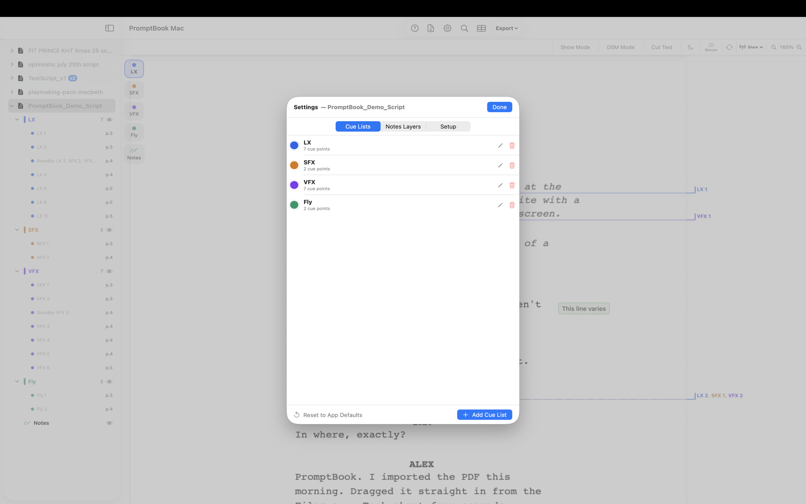Viewport: 806px width, 504px height.
Task: Click SFX orange color swatch
Action: pos(294,165)
